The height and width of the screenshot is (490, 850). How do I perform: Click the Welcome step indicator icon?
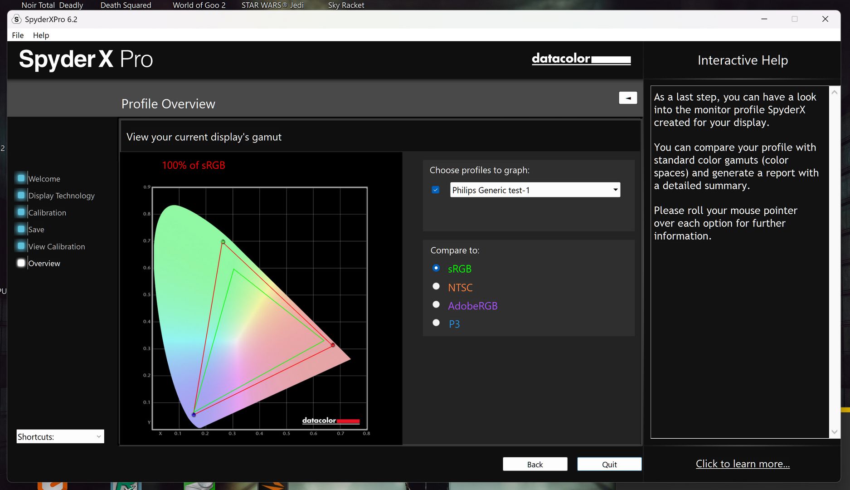click(21, 178)
